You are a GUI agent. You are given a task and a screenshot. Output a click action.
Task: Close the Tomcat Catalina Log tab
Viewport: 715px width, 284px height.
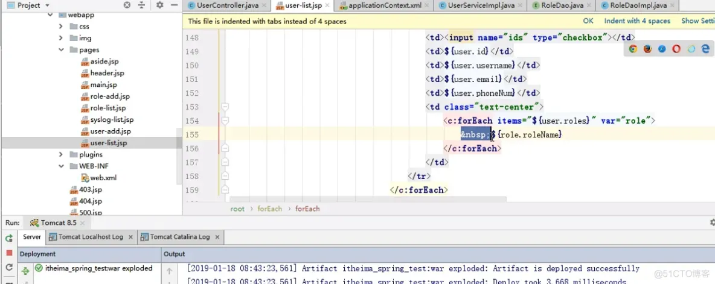(x=217, y=236)
